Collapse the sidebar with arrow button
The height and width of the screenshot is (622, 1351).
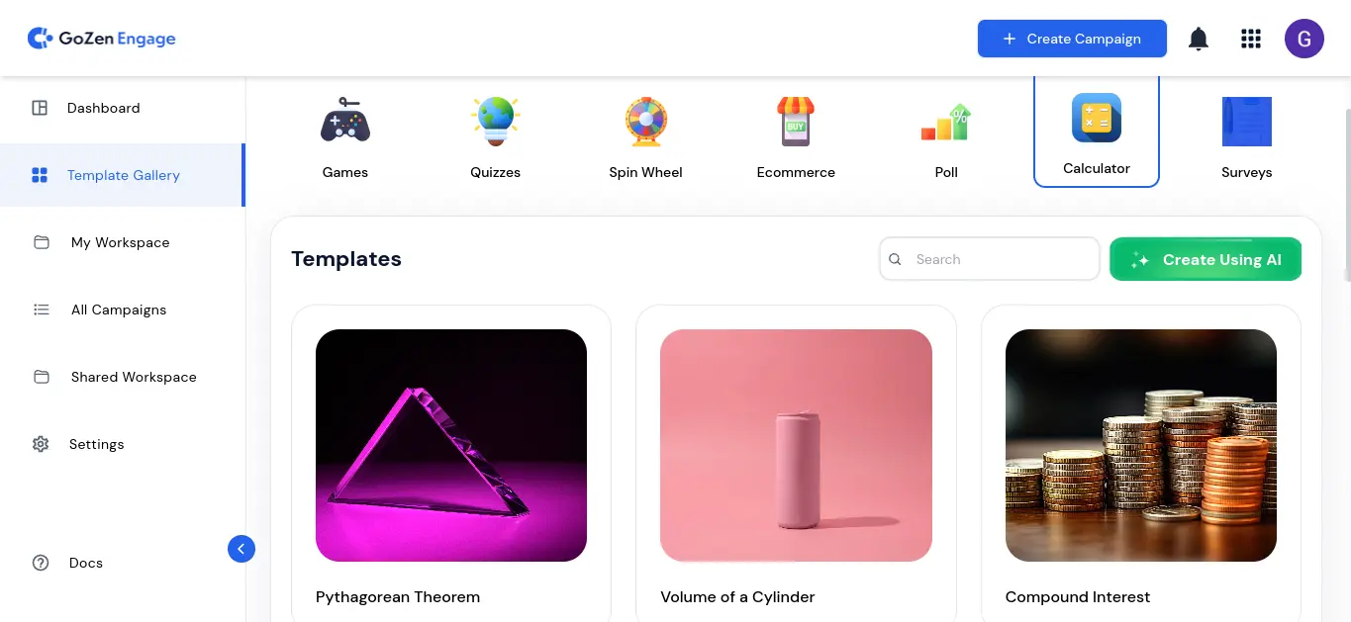tap(241, 549)
